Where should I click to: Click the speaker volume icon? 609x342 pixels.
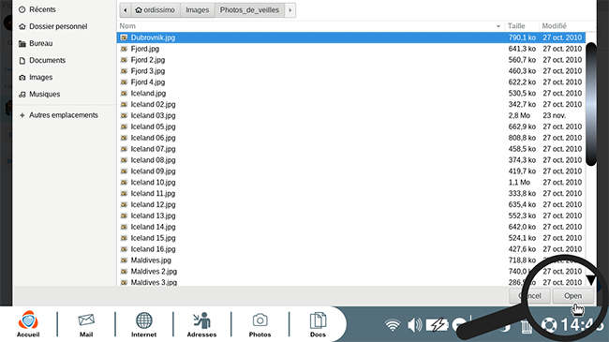(x=414, y=324)
